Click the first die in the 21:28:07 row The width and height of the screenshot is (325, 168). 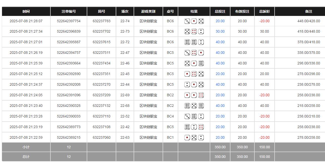pos(187,21)
